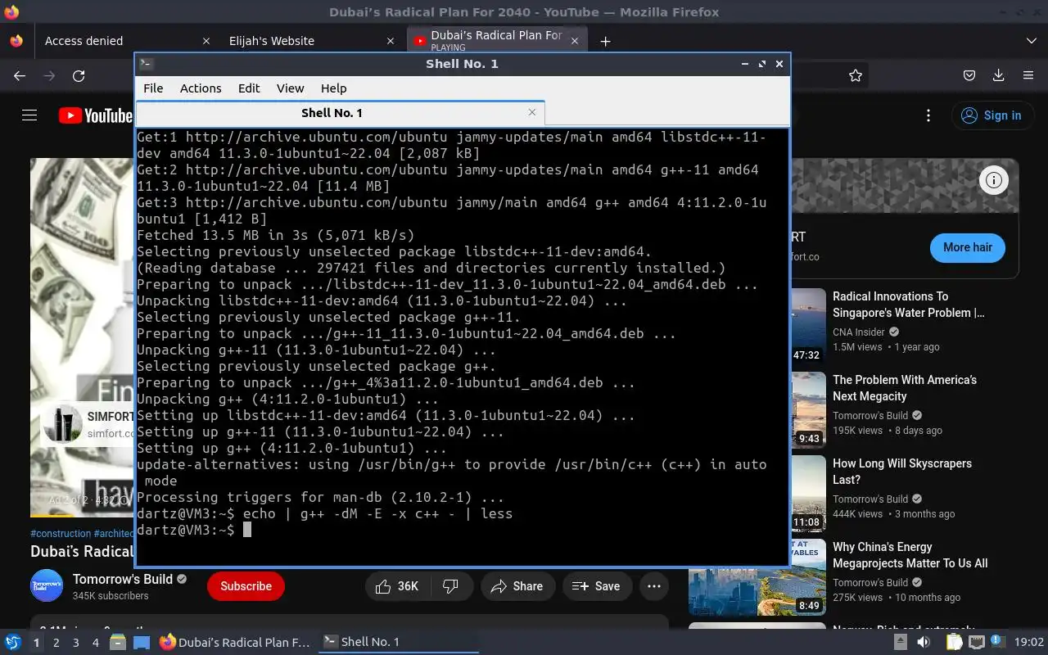The height and width of the screenshot is (655, 1048).
Task: Open The Problem With America's Next Megacity
Action: (x=905, y=388)
